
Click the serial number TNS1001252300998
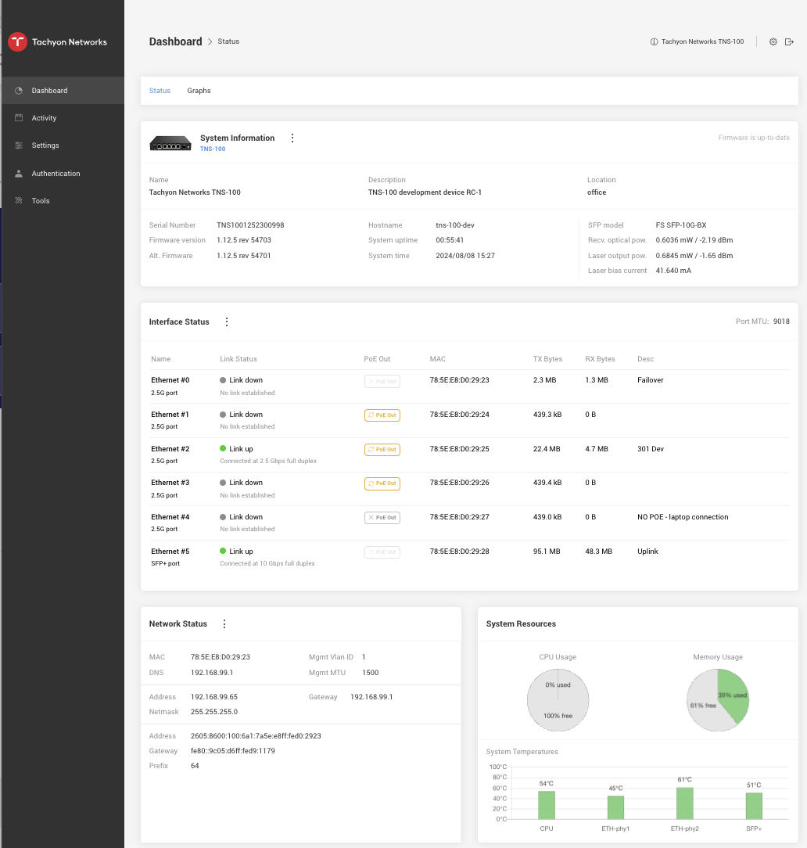coord(250,225)
